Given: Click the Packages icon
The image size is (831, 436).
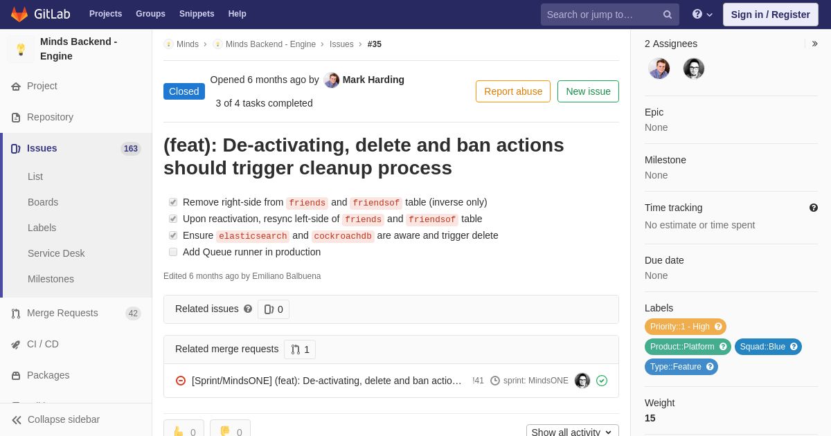Looking at the screenshot, I should click(16, 376).
